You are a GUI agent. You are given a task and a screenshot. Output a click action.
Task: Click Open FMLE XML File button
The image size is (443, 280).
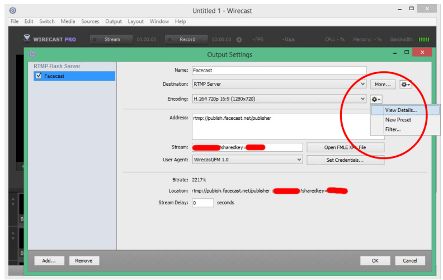coord(345,147)
